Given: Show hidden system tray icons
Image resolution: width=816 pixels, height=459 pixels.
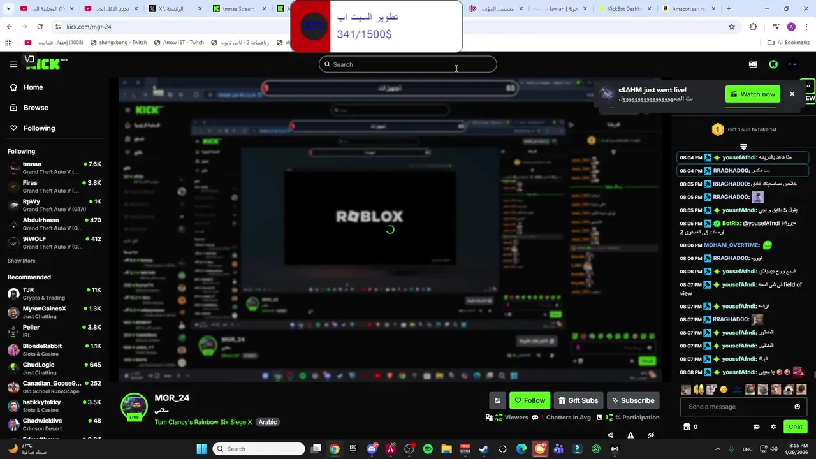Looking at the screenshot, I should (717, 449).
